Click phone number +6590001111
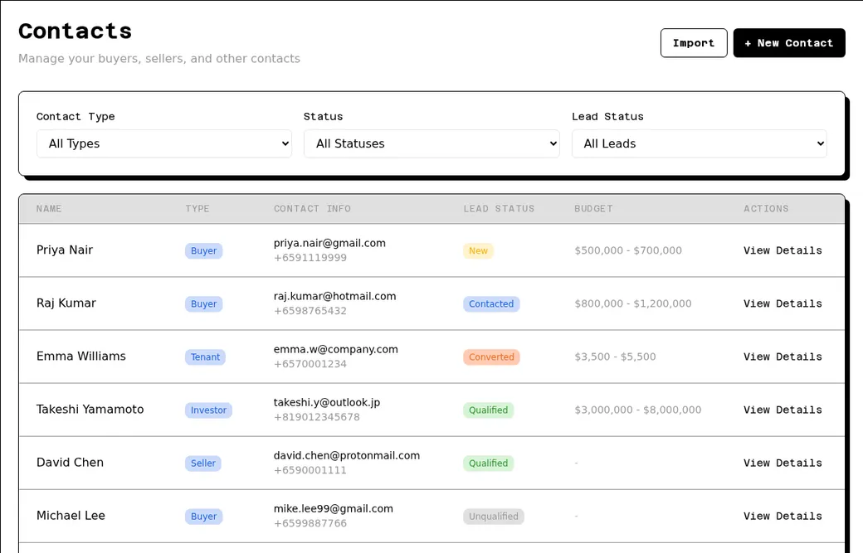 tap(310, 470)
